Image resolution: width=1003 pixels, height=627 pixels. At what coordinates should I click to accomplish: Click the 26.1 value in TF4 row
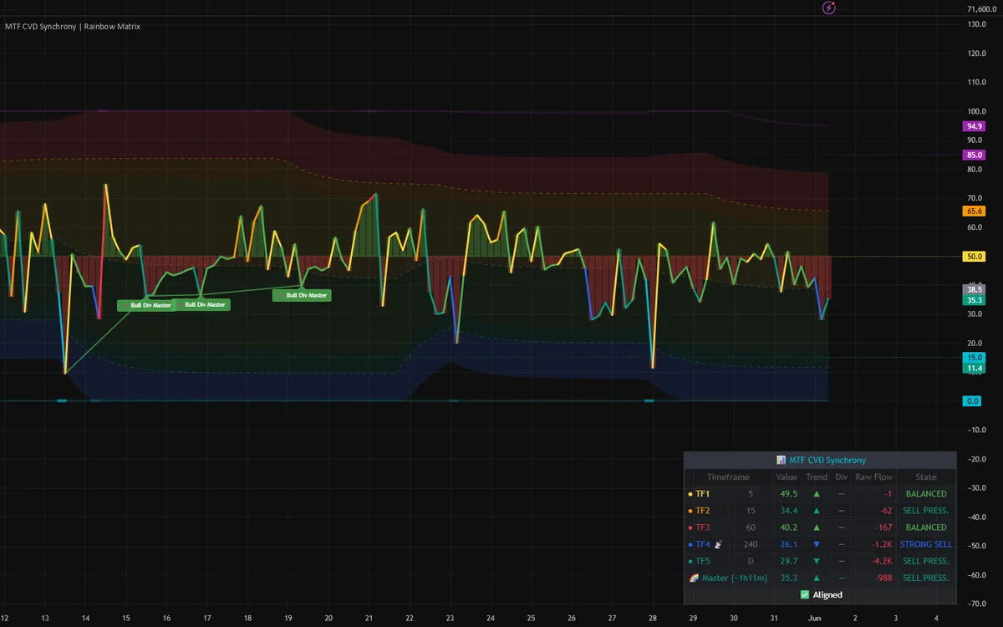click(789, 544)
